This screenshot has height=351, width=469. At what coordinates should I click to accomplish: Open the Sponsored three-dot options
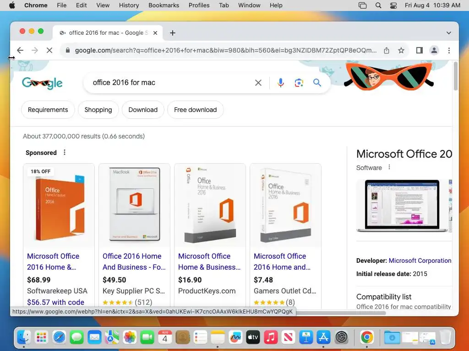[64, 153]
